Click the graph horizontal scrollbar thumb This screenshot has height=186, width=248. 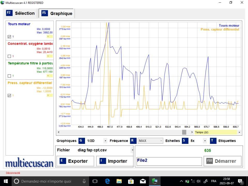184,132
